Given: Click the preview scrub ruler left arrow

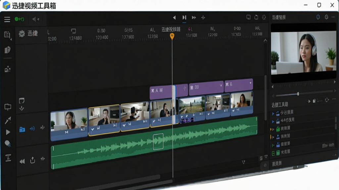Looking at the screenshot, I should click(x=272, y=87).
